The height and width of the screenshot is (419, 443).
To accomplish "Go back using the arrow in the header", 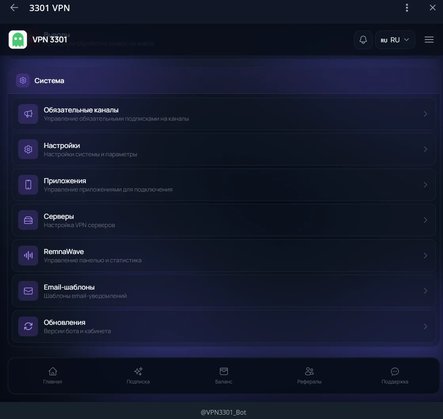I will (x=14, y=8).
